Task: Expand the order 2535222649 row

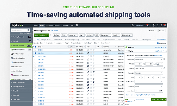Action: coord(34,56)
